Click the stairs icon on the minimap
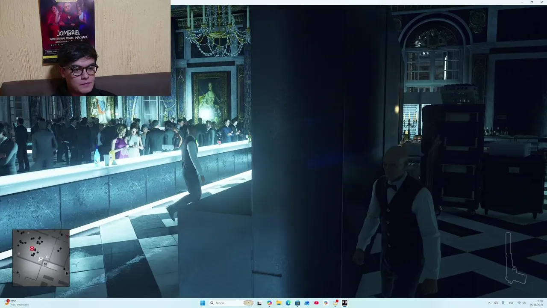Viewport: 547px width, 308px height. [x=45, y=264]
